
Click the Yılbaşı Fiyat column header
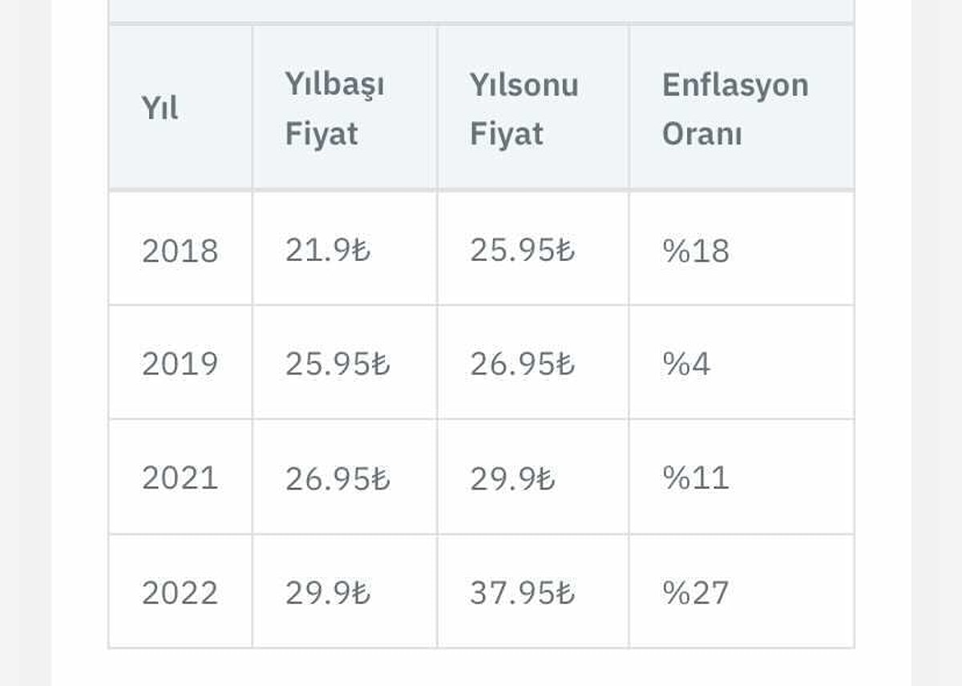[334, 108]
